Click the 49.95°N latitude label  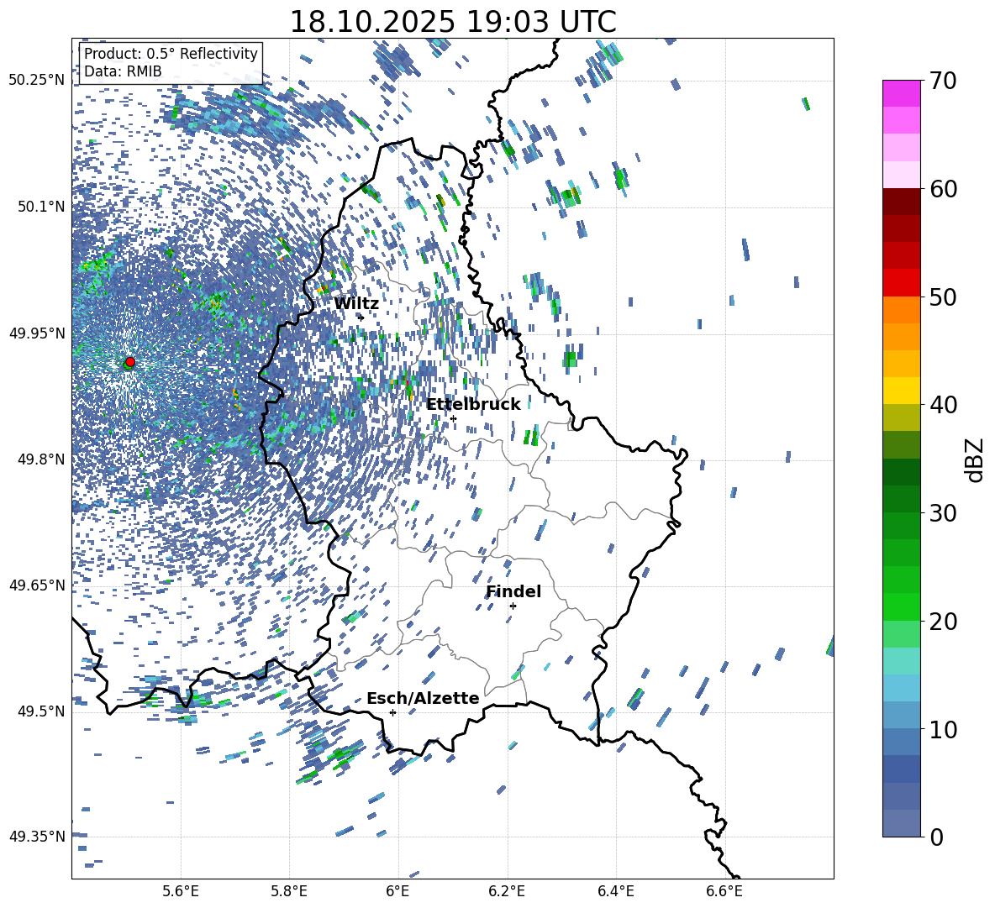click(x=37, y=333)
